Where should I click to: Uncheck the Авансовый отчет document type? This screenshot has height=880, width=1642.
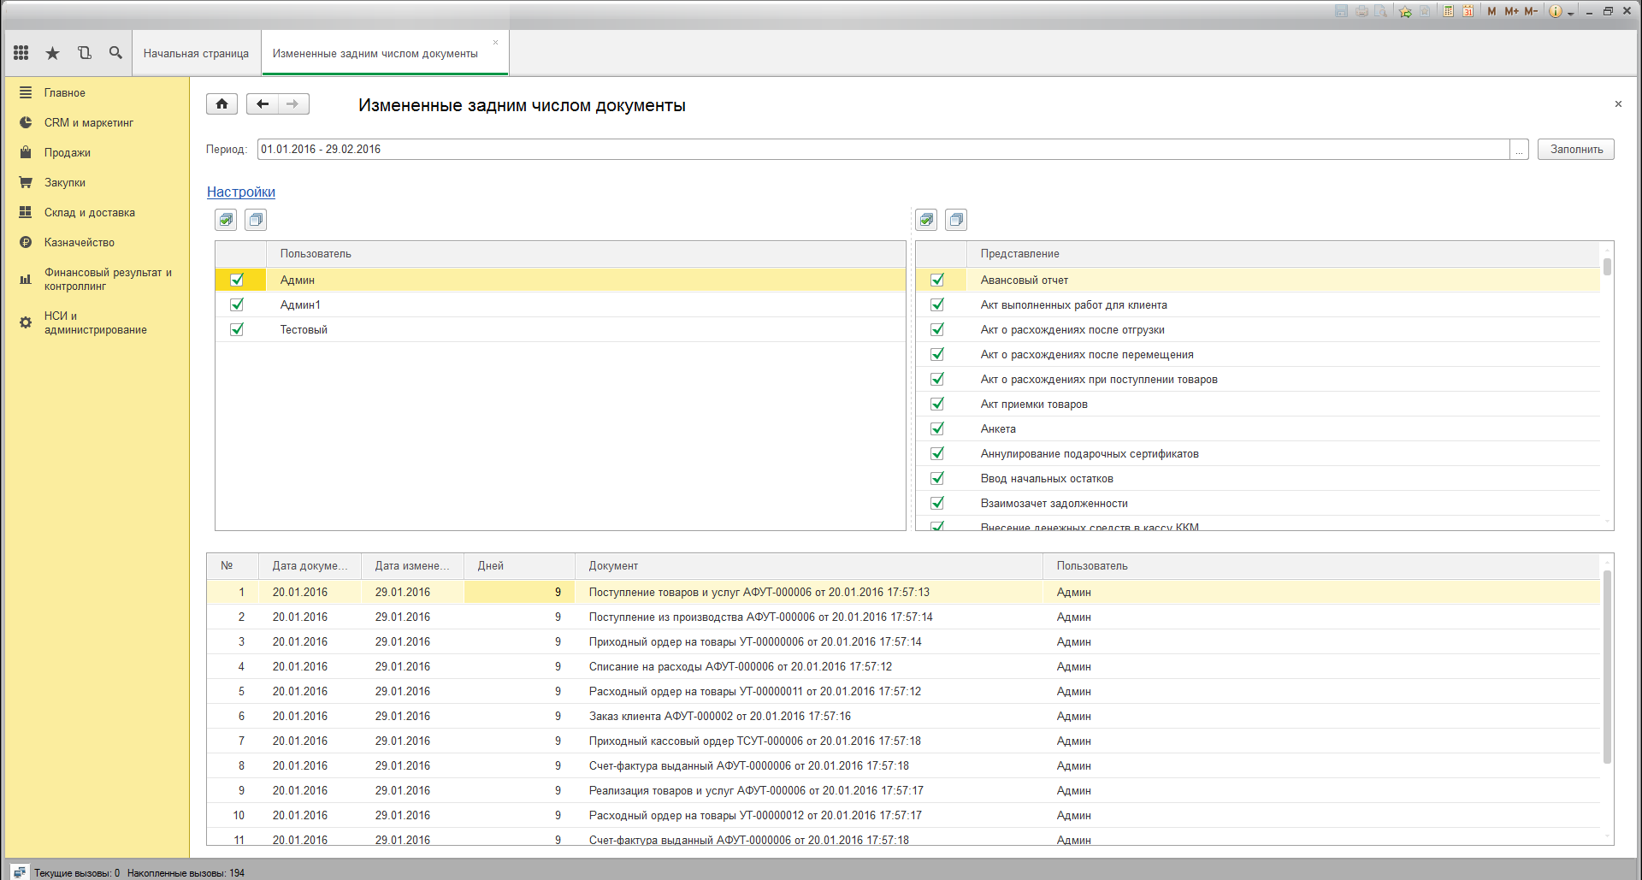pos(937,280)
